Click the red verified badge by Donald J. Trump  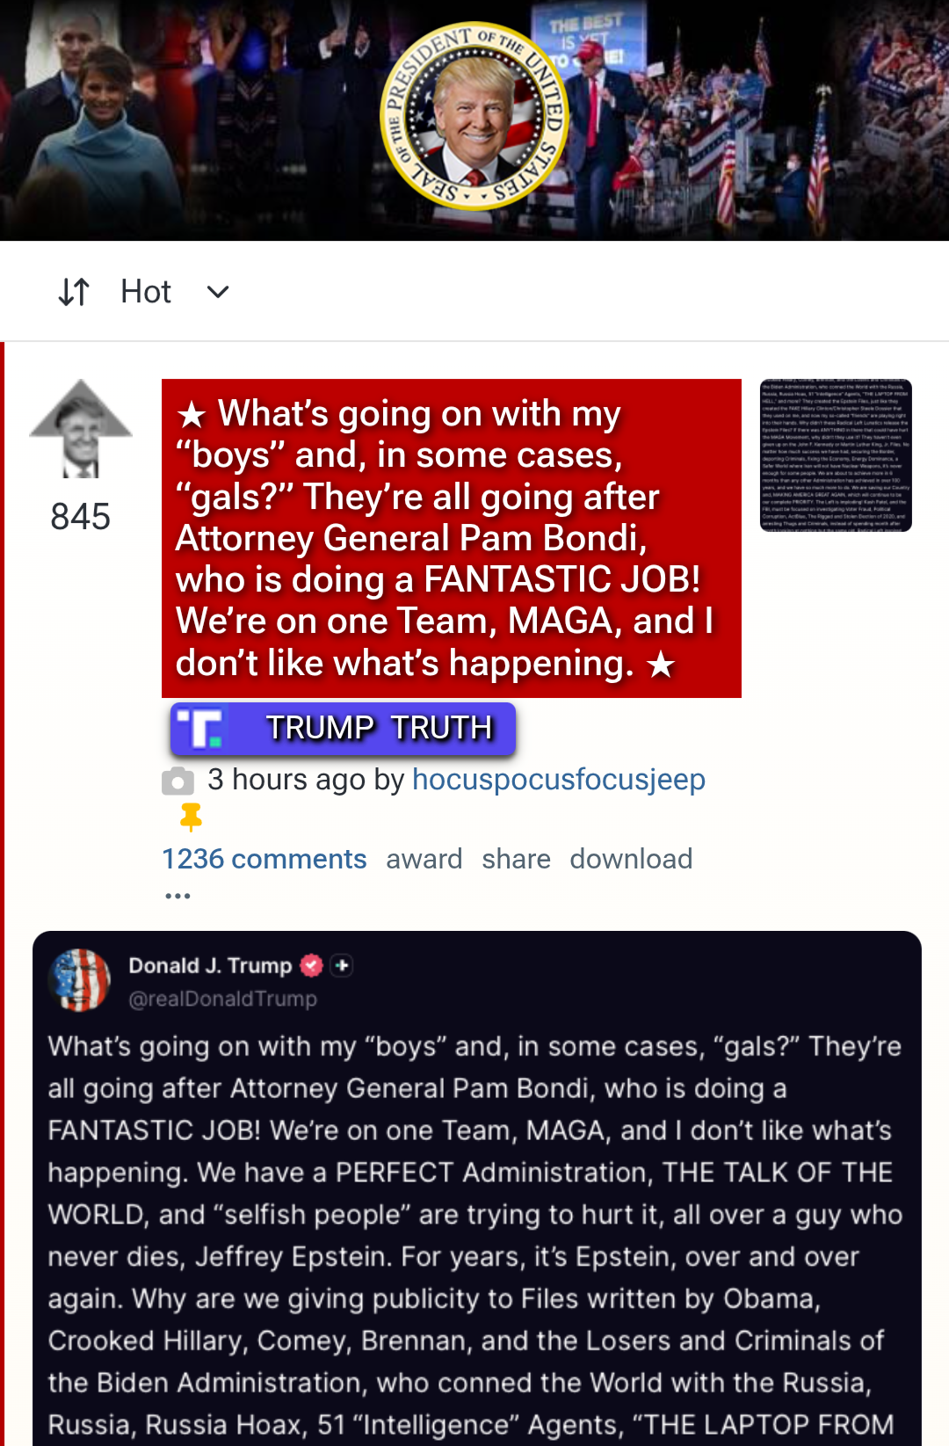(311, 965)
